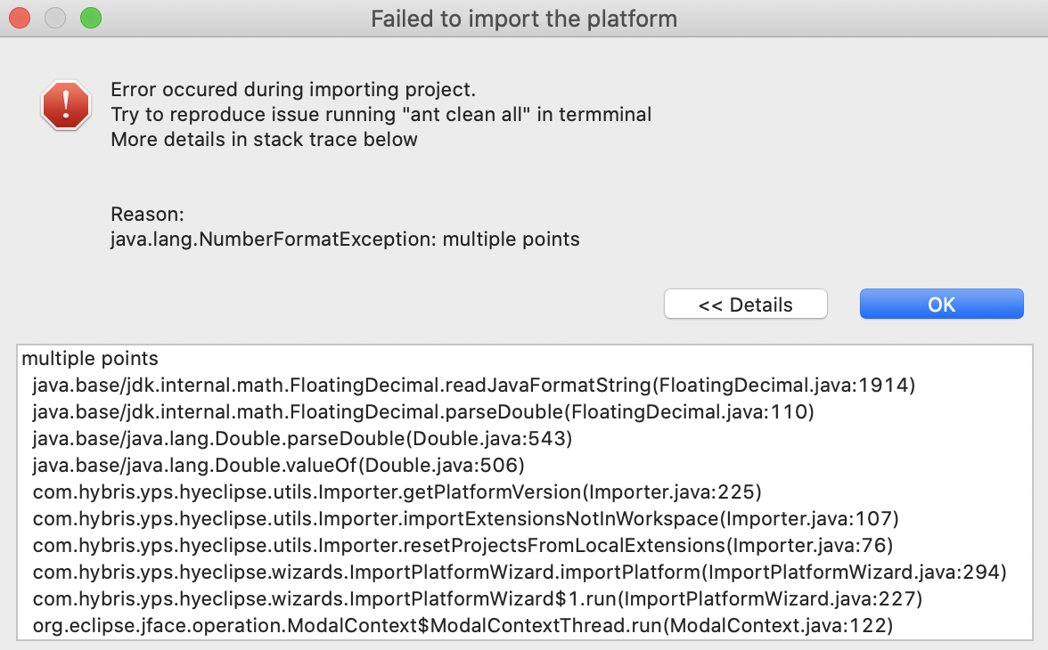Select the Importer.getPlatformVersion trace entry
1048x650 pixels.
coord(397,492)
